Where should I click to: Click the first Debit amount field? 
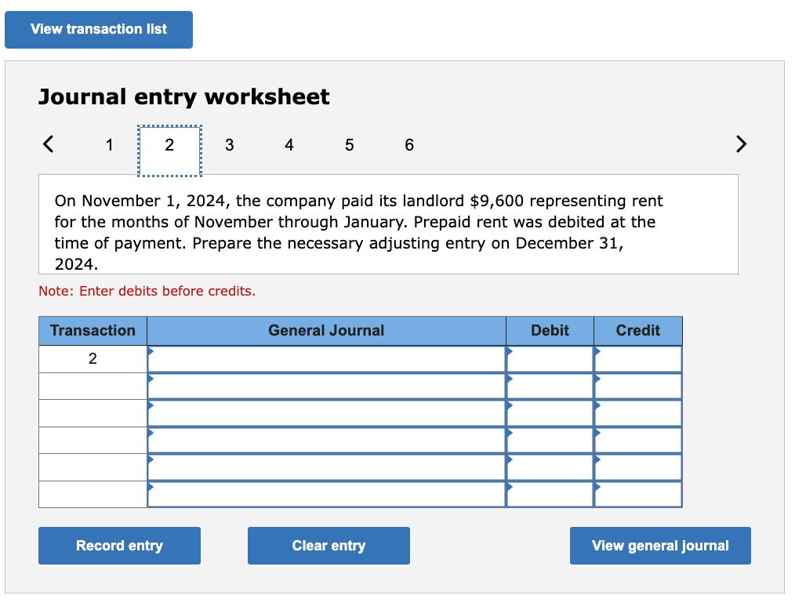pyautogui.click(x=553, y=358)
